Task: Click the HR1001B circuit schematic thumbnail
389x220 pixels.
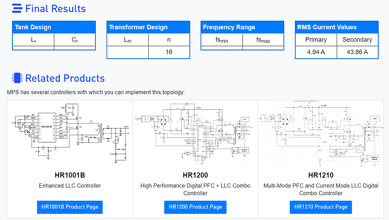Action: [x=70, y=134]
